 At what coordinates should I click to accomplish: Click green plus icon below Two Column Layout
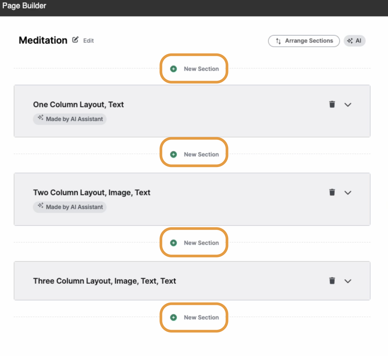(173, 243)
